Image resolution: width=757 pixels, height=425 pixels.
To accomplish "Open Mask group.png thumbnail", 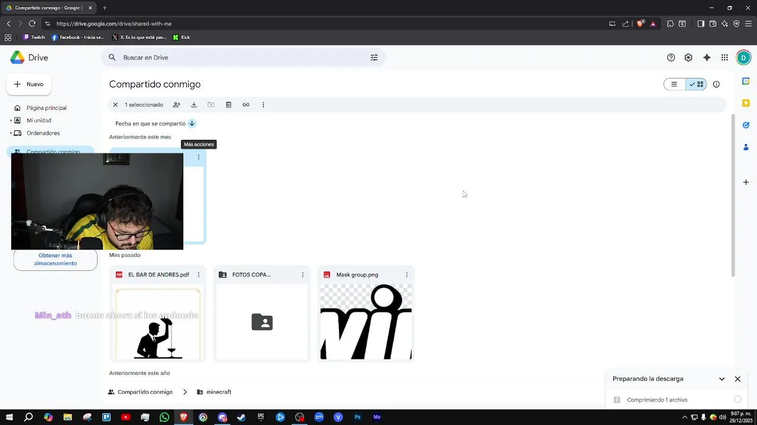I will [366, 322].
